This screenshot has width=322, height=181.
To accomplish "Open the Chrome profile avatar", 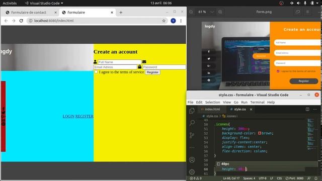I will click(x=173, y=21).
